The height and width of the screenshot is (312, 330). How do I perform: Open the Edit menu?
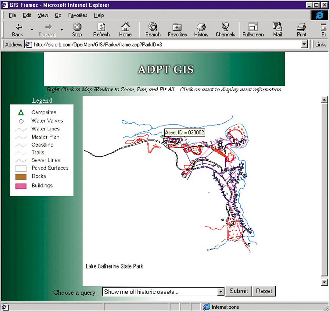click(x=27, y=15)
